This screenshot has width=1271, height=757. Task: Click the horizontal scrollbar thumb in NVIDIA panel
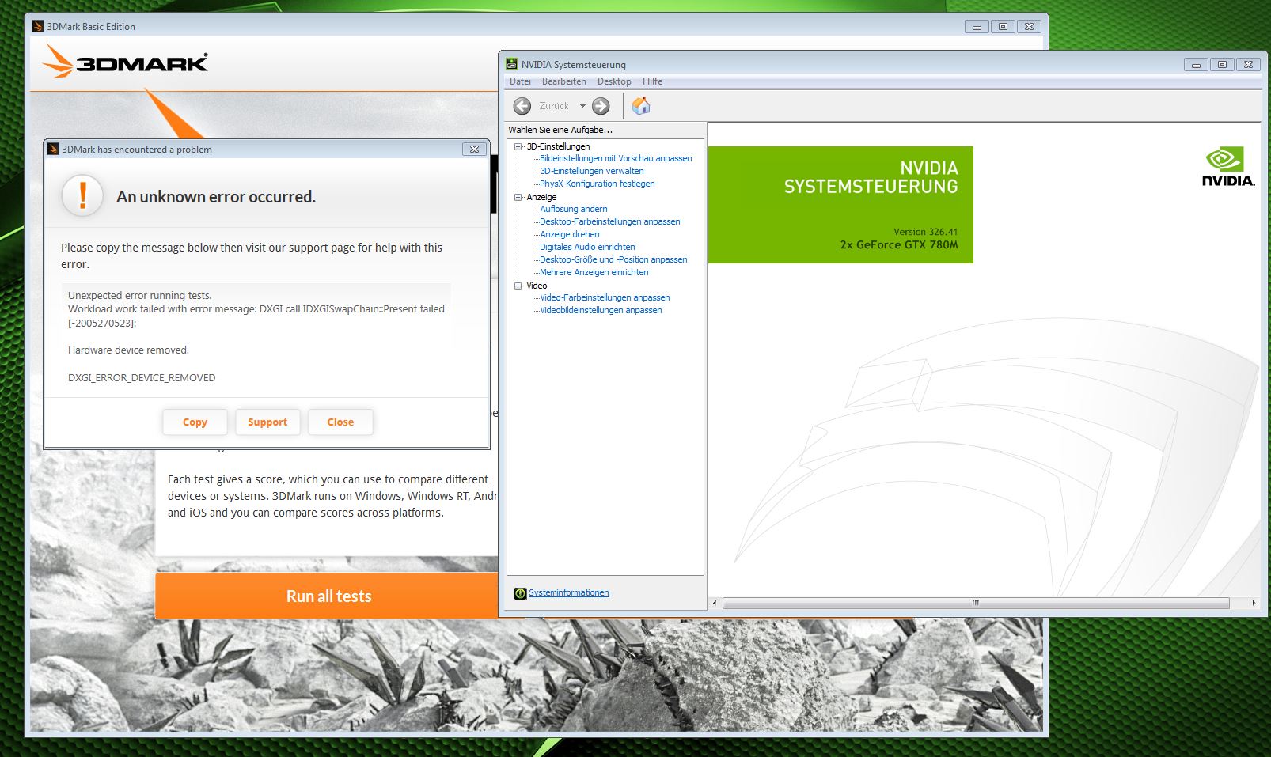[976, 603]
